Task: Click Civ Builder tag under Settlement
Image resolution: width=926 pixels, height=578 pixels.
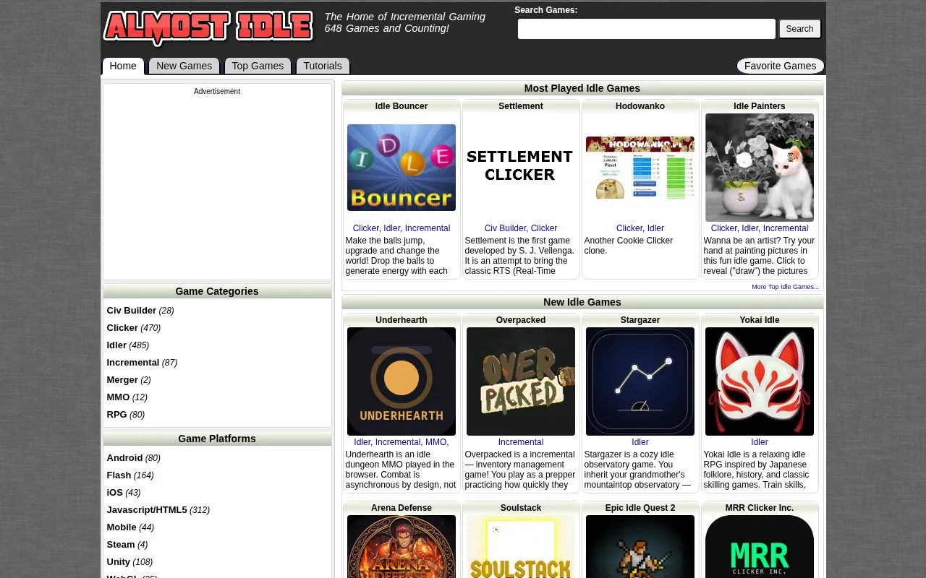Action: tap(505, 228)
